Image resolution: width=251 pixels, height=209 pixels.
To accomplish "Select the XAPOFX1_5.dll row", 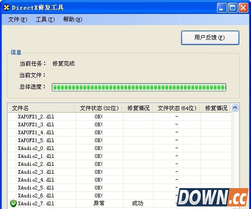I will 119,140.
